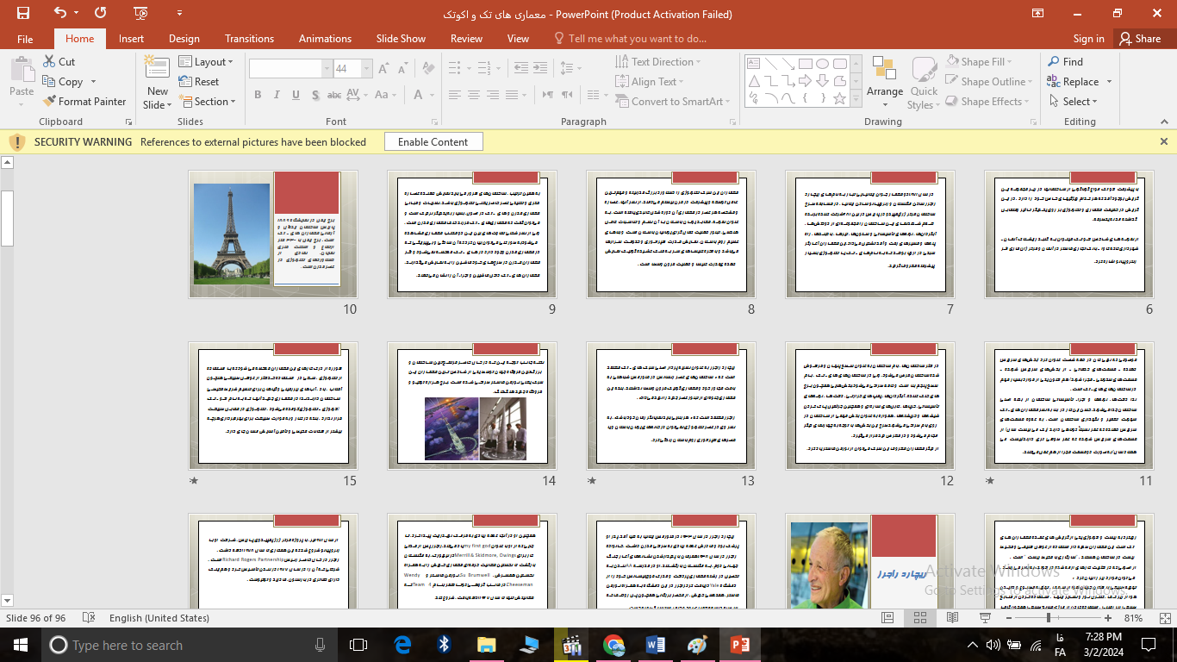Click the Save icon in the title bar

[23, 13]
